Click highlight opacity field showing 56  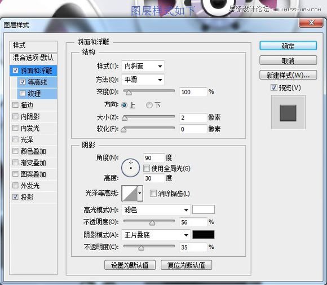click(193, 222)
